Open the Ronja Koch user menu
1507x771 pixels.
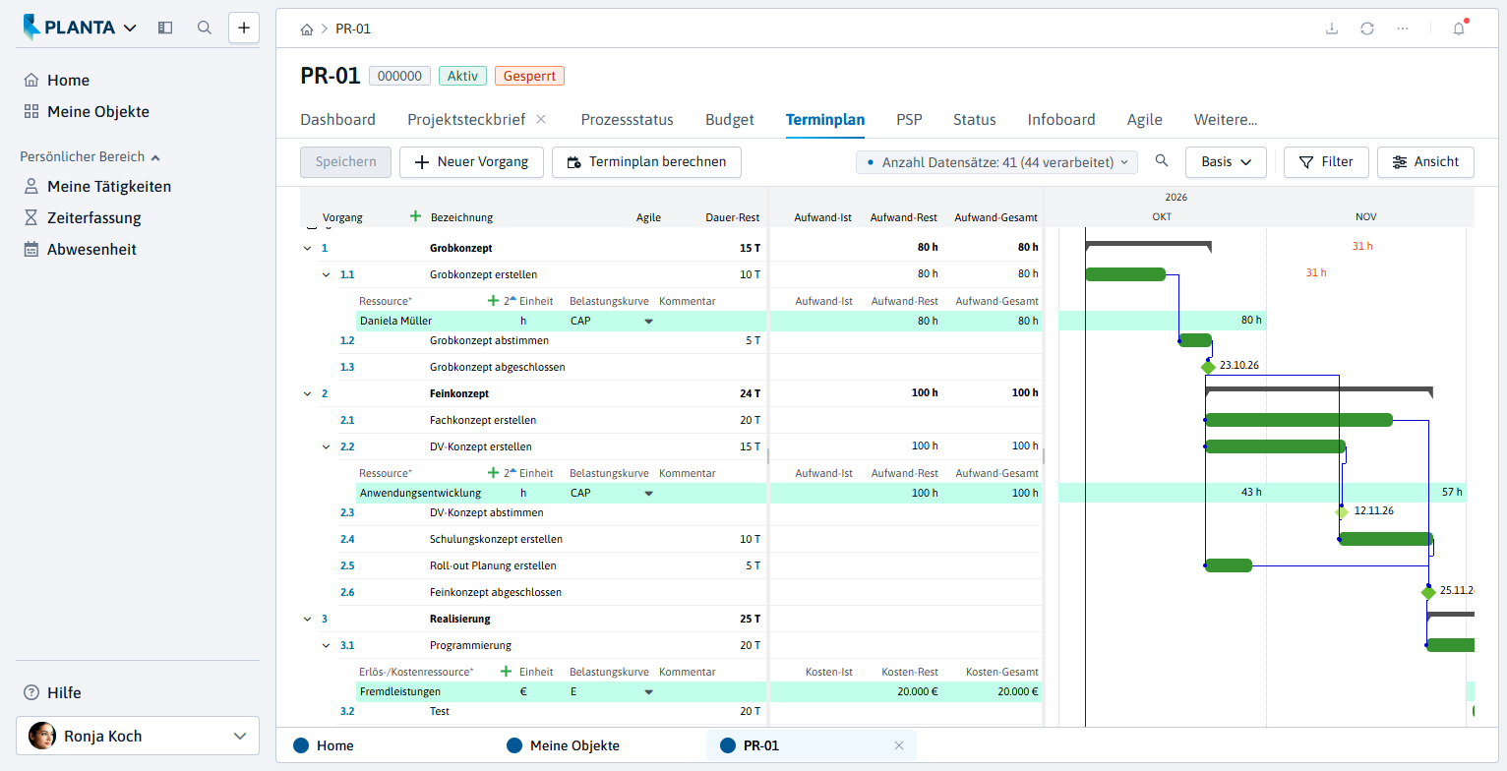[x=138, y=736]
